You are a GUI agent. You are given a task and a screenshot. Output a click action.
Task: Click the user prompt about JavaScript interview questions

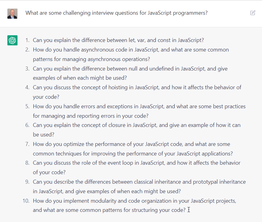[116, 13]
